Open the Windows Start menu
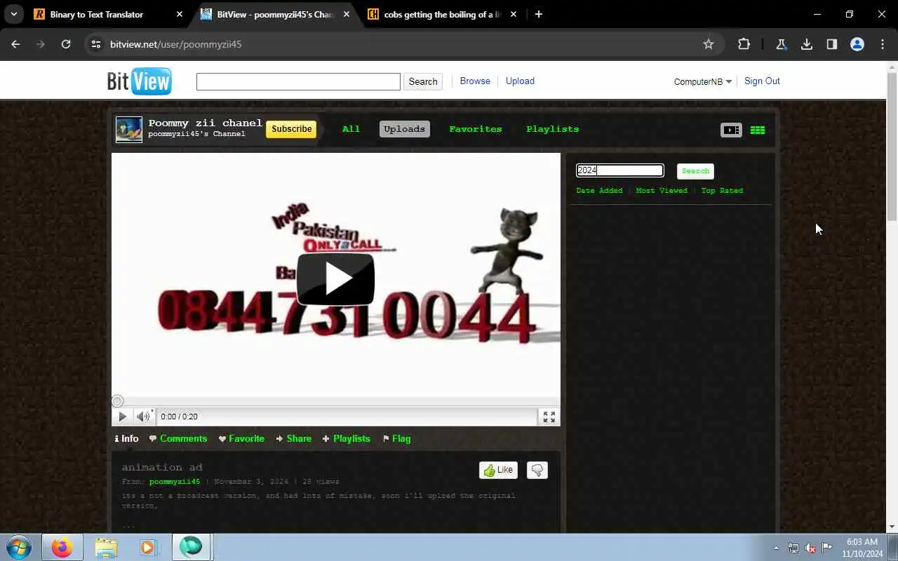The width and height of the screenshot is (898, 561). (19, 547)
